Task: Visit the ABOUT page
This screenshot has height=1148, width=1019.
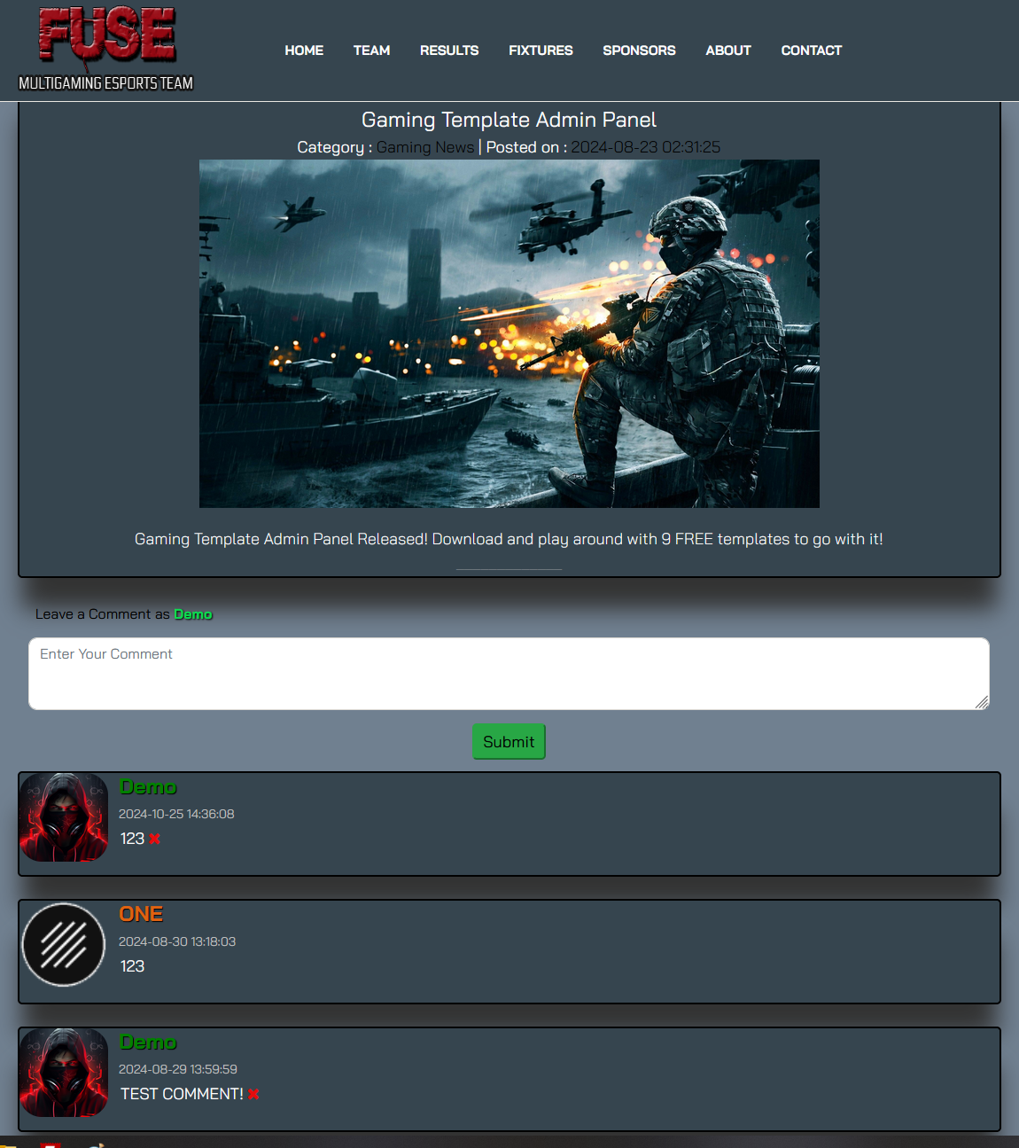Action: point(728,51)
